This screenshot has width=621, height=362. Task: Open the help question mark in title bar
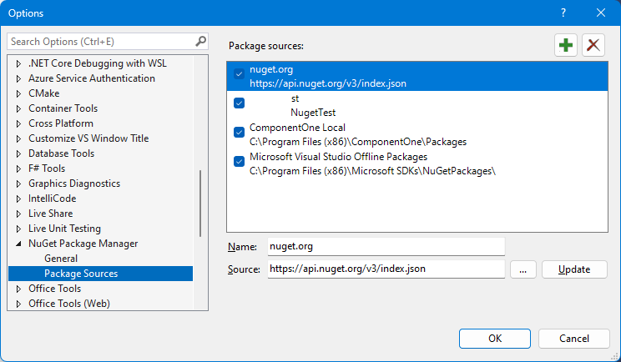click(563, 13)
